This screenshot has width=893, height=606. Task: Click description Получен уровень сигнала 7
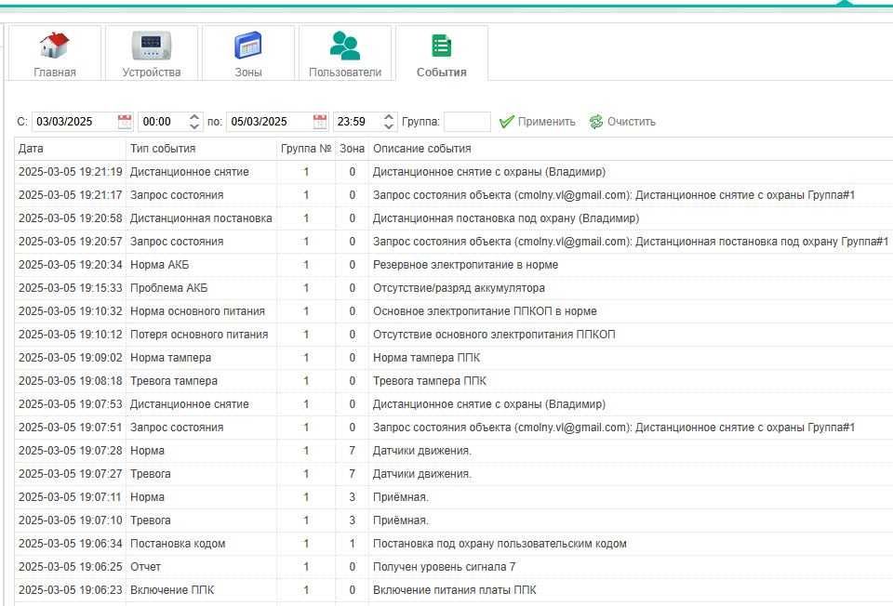point(445,567)
